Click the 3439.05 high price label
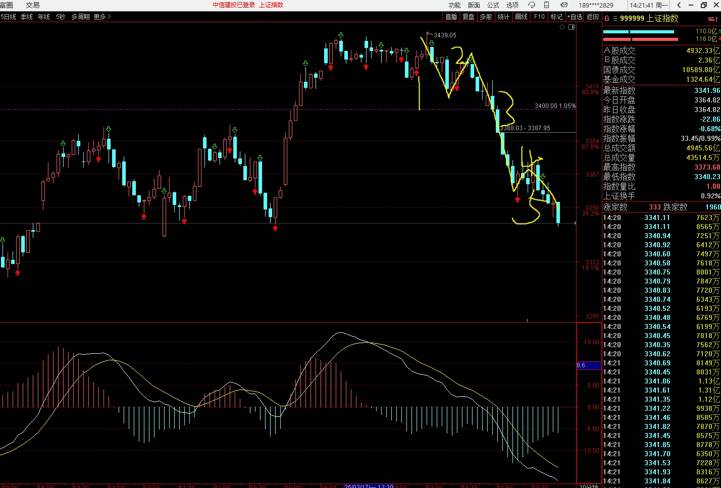Viewport: 721px width, 488px height. [x=445, y=35]
